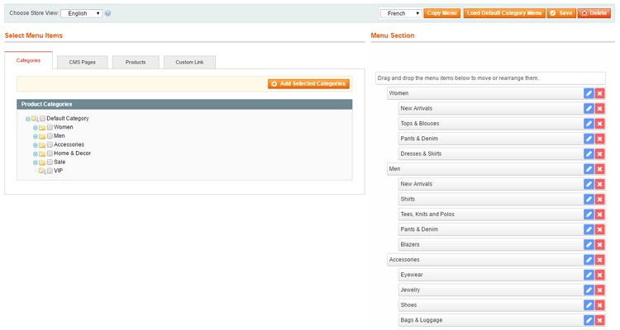Remove the Shoes menu item
Screen dimensions: 620x330
coord(600,305)
